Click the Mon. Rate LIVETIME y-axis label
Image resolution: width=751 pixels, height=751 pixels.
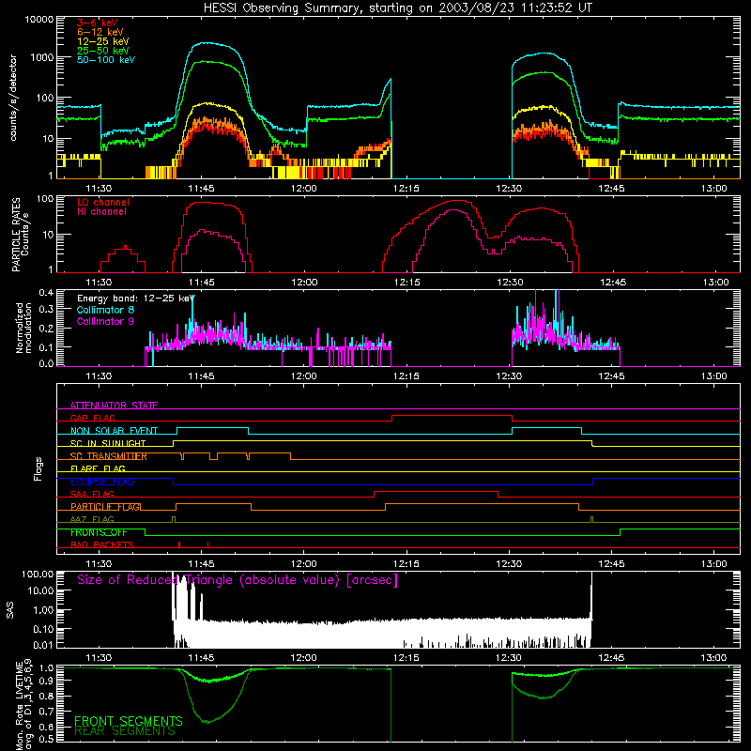point(24,704)
